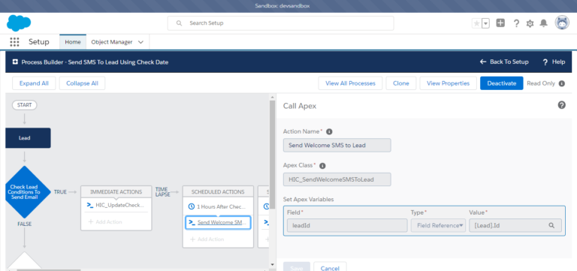Click Collapse All button

pyautogui.click(x=82, y=83)
